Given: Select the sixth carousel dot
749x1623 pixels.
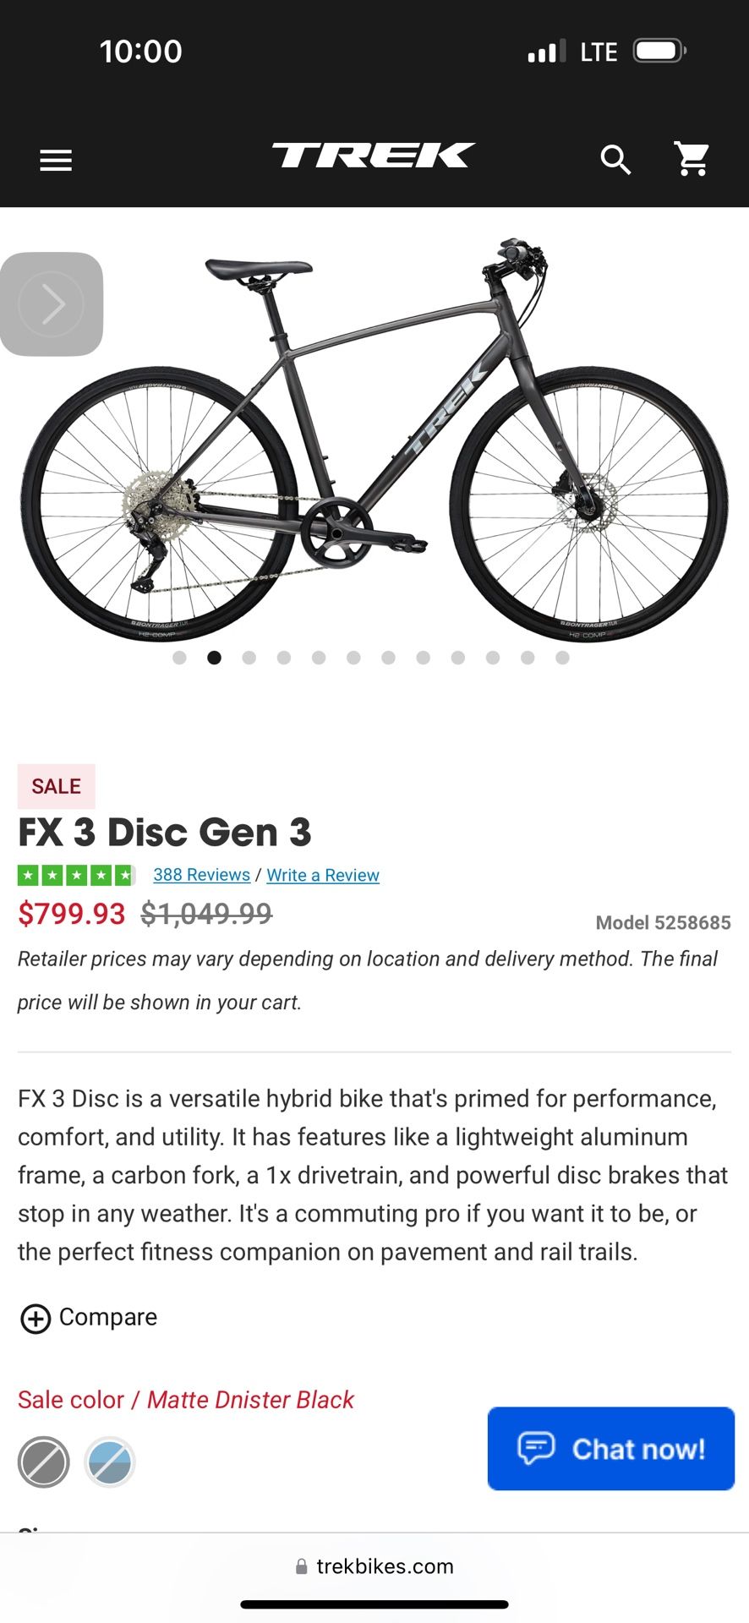Looking at the screenshot, I should pyautogui.click(x=353, y=658).
